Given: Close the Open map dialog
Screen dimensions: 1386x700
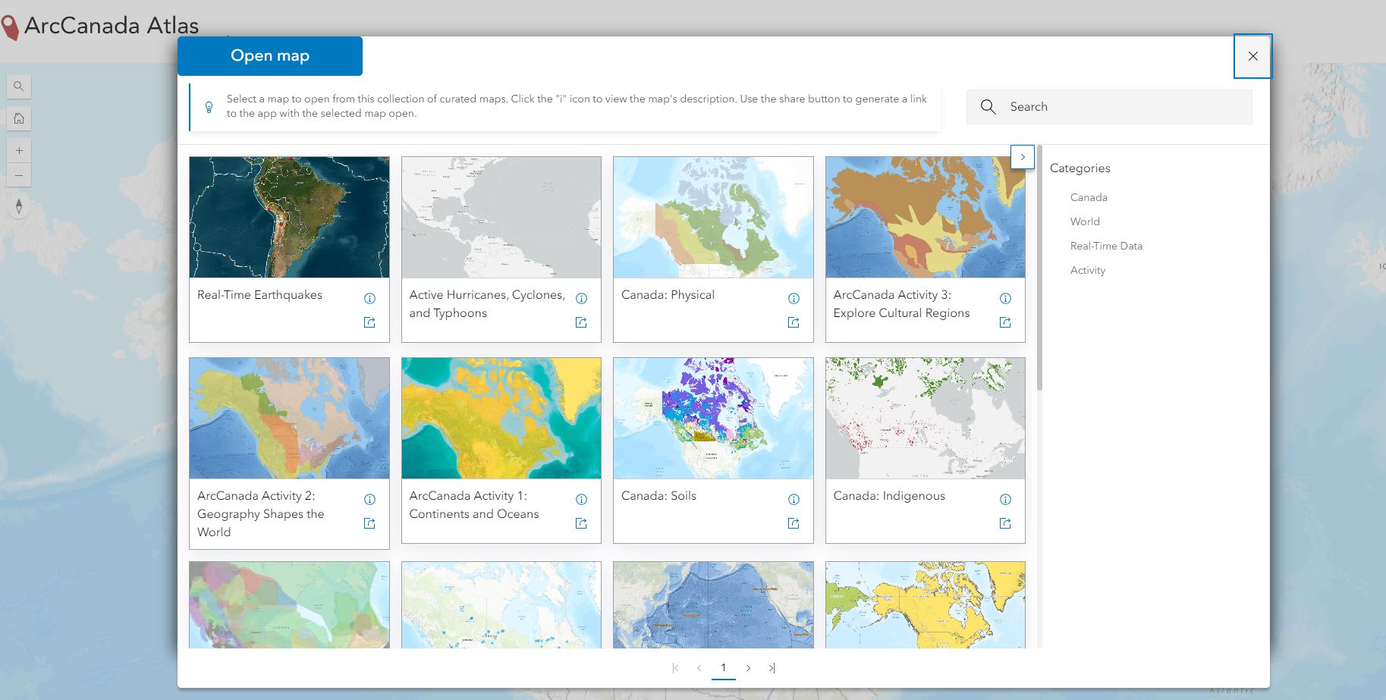Looking at the screenshot, I should 1252,56.
